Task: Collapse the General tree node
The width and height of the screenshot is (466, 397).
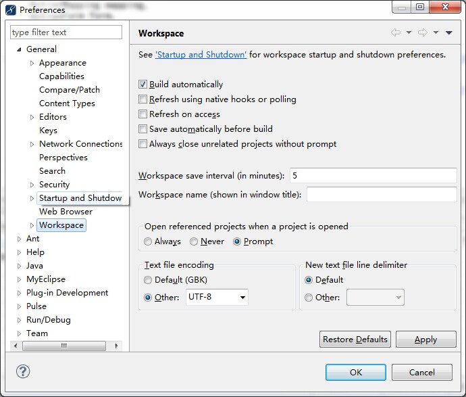Action: click(19, 49)
